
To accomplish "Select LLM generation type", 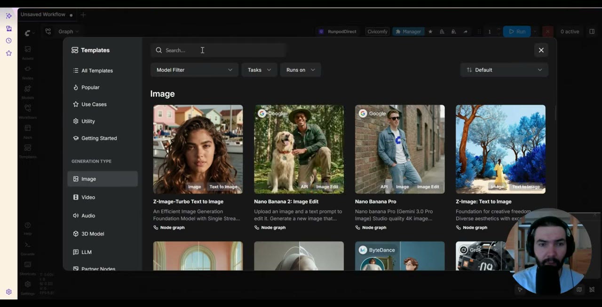I will [x=103, y=252].
